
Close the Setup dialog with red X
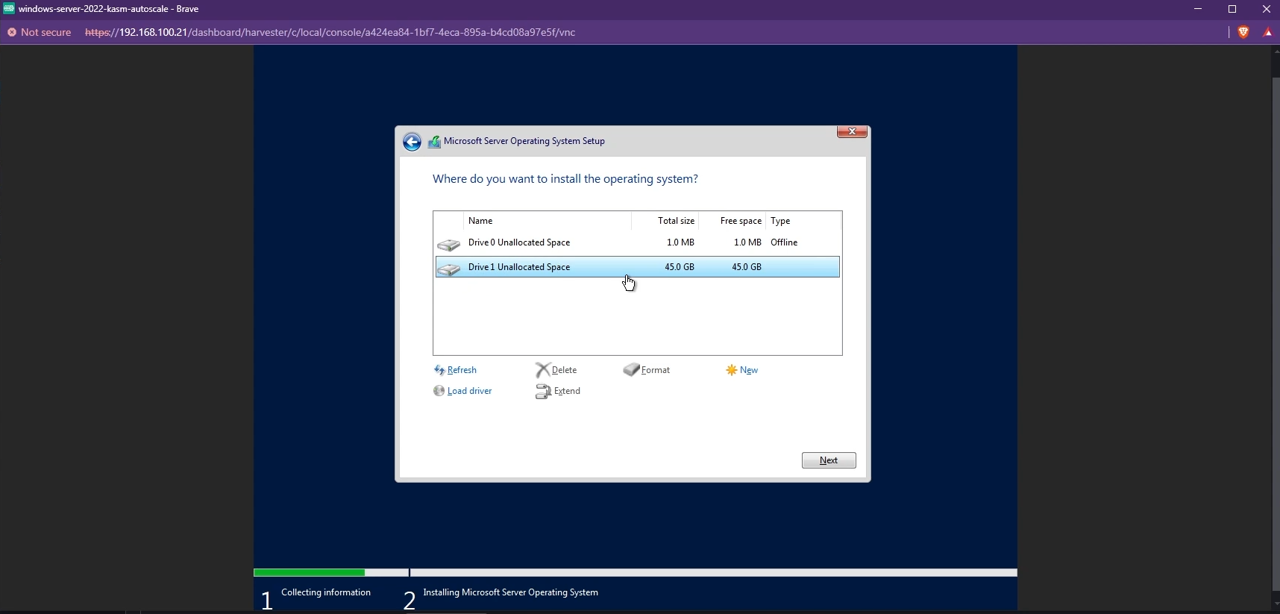pos(852,132)
